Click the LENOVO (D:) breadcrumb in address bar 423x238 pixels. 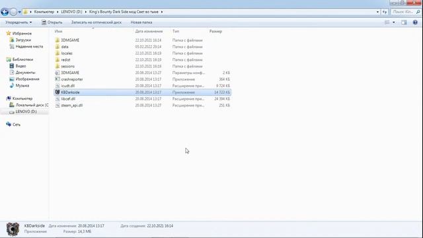tap(71, 12)
